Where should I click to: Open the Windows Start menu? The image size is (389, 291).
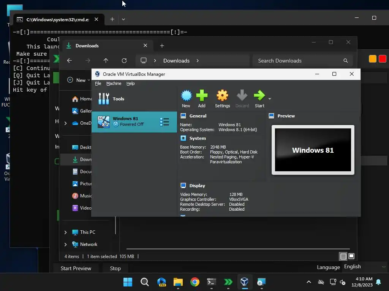point(128,282)
